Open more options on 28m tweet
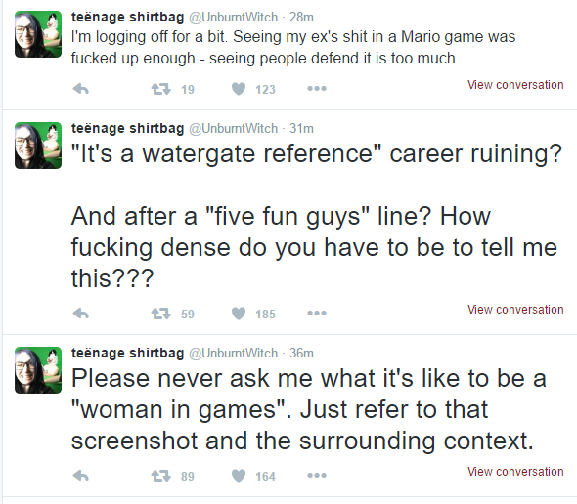This screenshot has height=504, width=577. [317, 89]
